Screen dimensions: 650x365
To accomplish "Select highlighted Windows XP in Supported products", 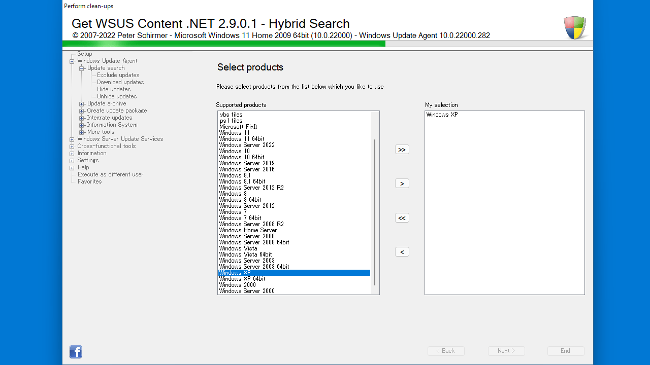I will point(294,273).
